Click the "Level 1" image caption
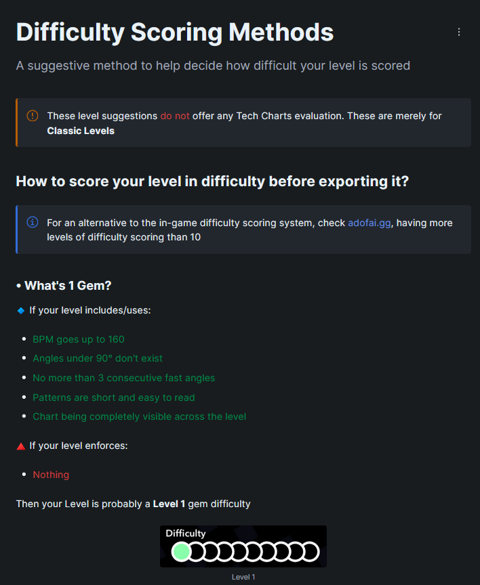The height and width of the screenshot is (585, 480). coord(243,577)
